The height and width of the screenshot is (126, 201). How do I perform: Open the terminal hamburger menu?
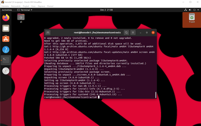(x=133, y=33)
